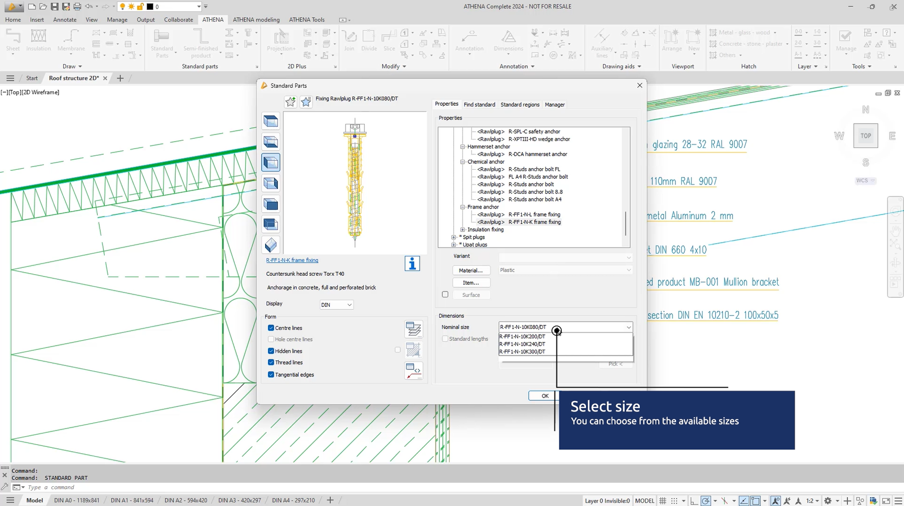The height and width of the screenshot is (506, 904).
Task: Uncheck the Centre lines checkbox
Action: click(271, 328)
